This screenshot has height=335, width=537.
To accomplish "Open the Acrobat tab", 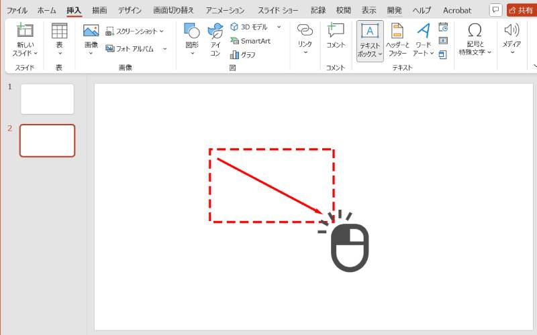I will [x=457, y=10].
